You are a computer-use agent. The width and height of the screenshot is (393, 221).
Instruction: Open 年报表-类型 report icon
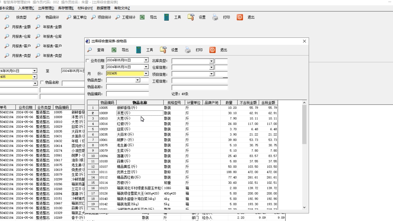(x=38, y=56)
